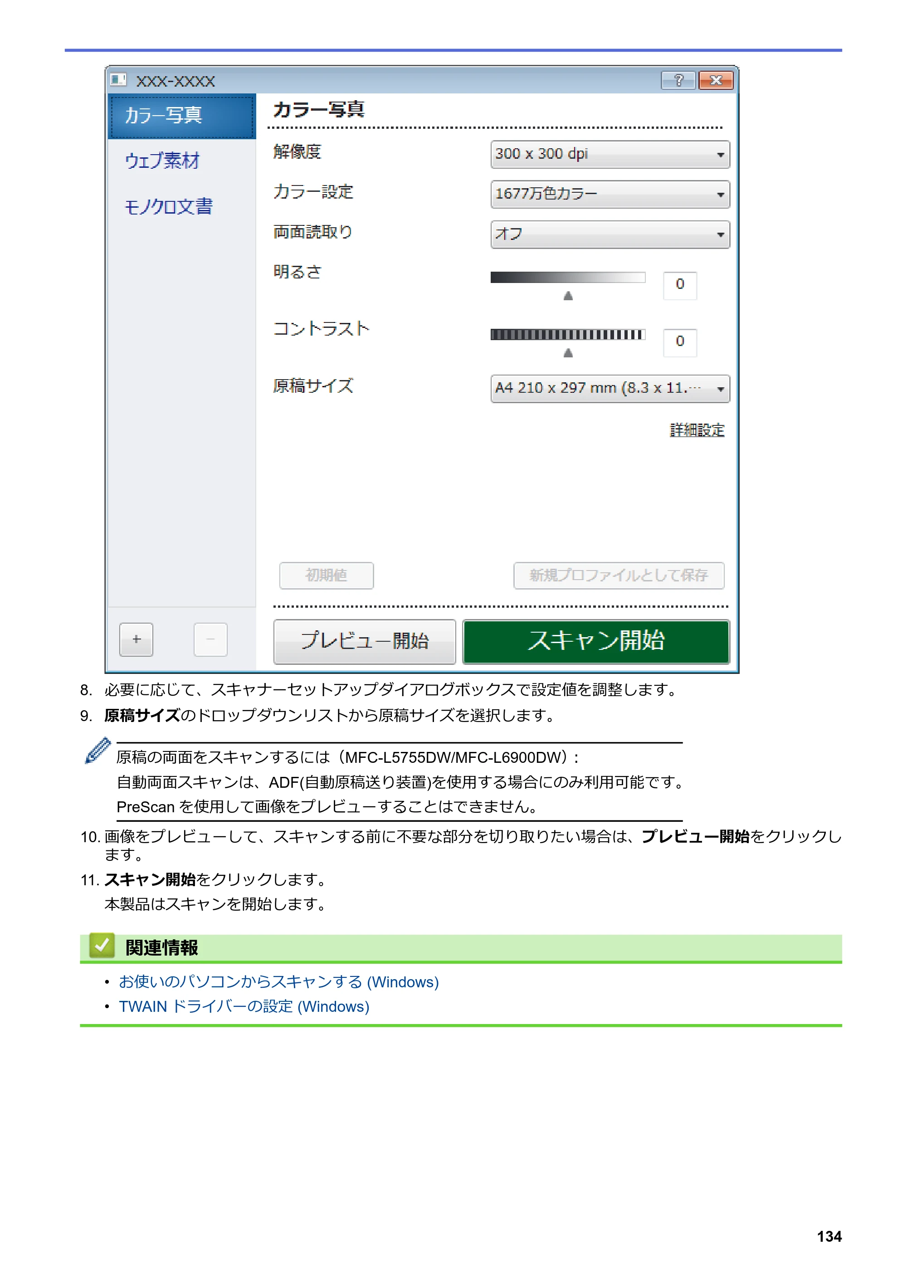
Task: Click the plus button to add profile
Action: (x=137, y=639)
